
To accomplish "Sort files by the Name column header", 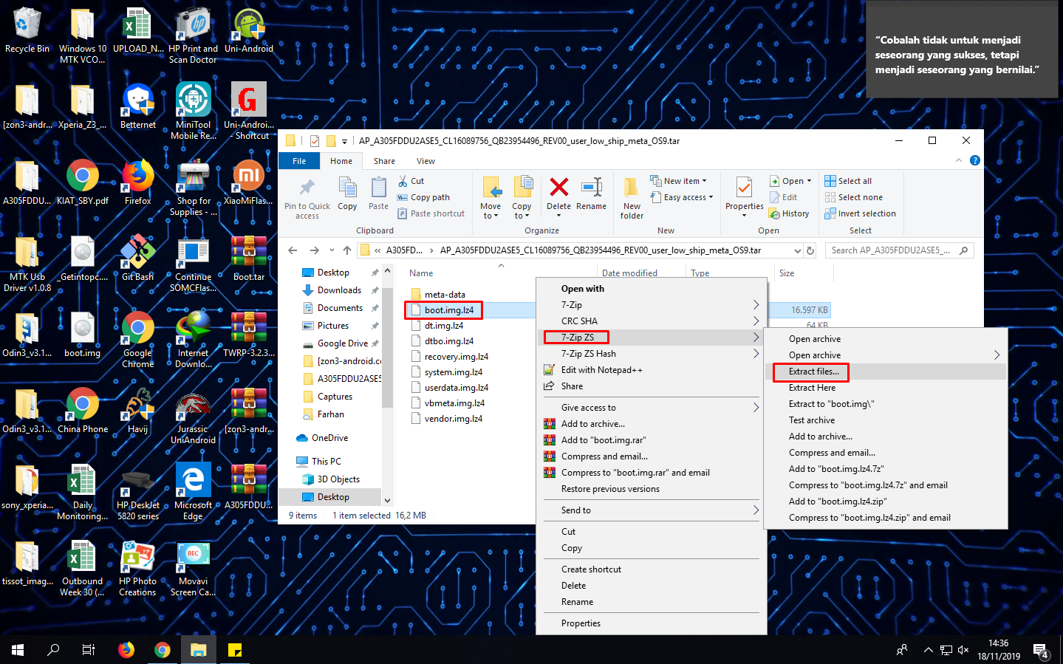I will (422, 273).
